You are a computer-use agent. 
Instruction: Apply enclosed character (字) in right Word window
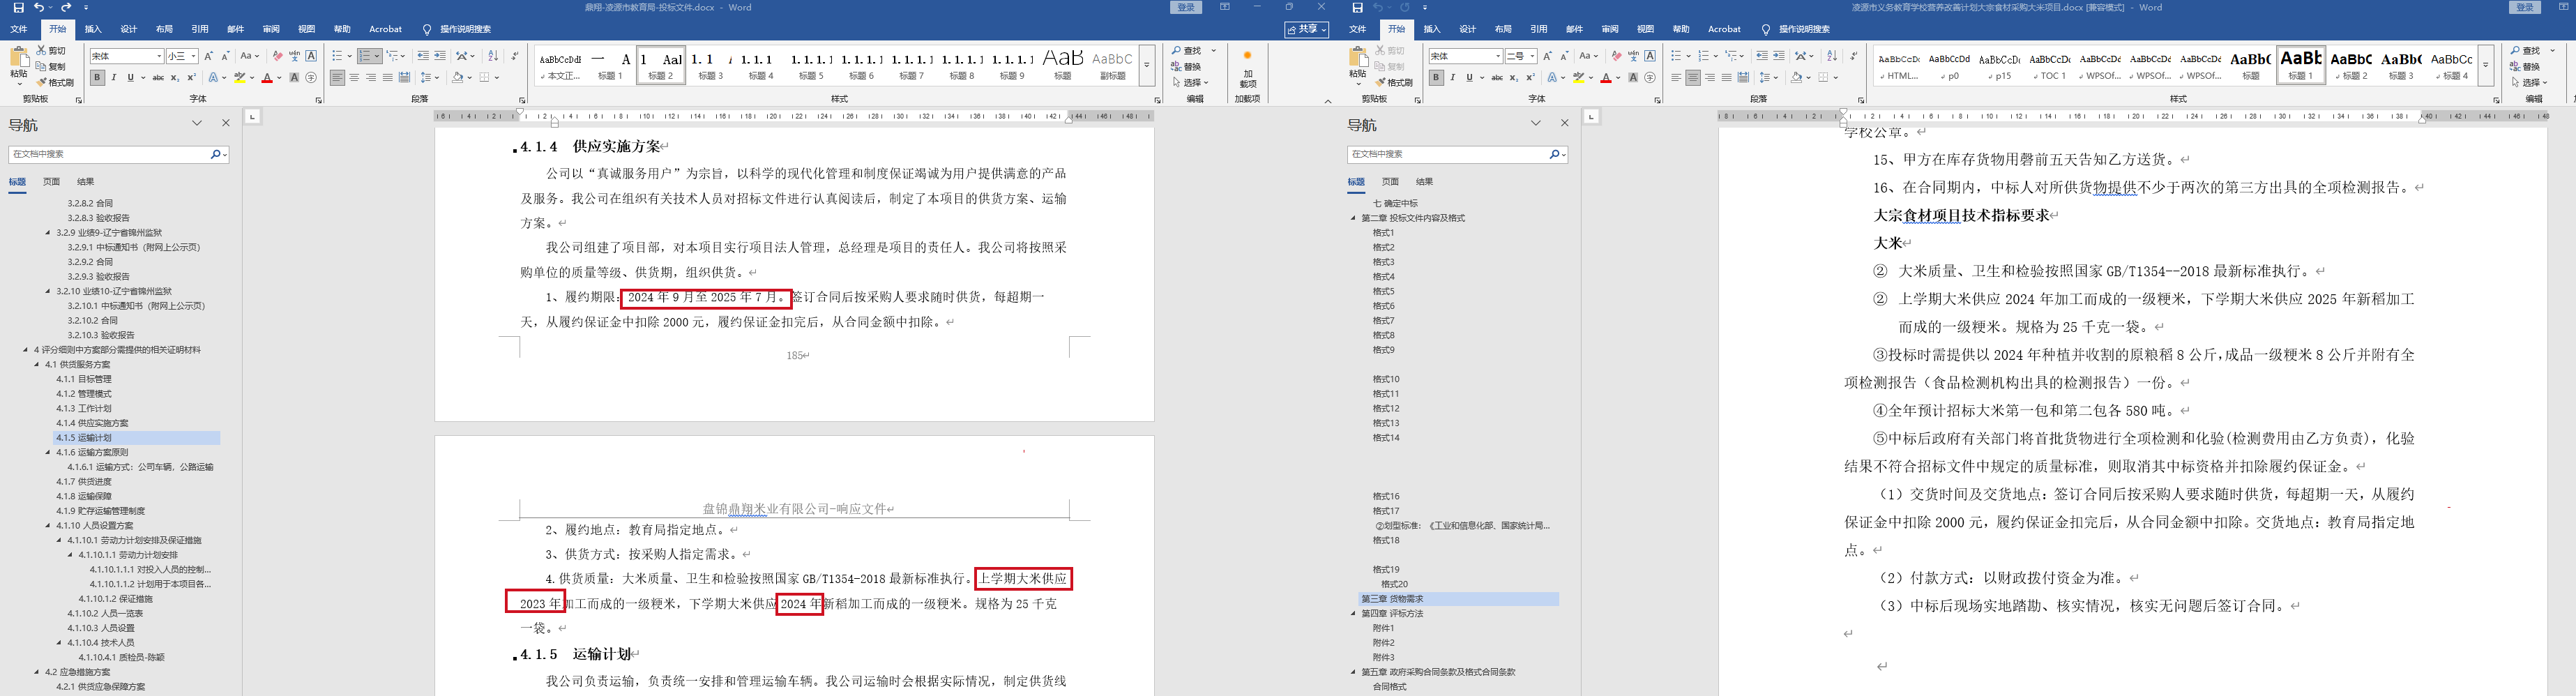point(1650,77)
